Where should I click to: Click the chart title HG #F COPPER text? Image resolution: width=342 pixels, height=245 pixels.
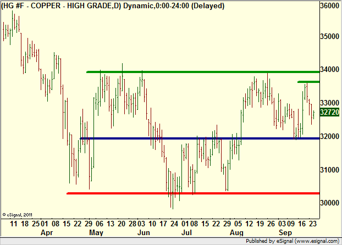point(113,5)
